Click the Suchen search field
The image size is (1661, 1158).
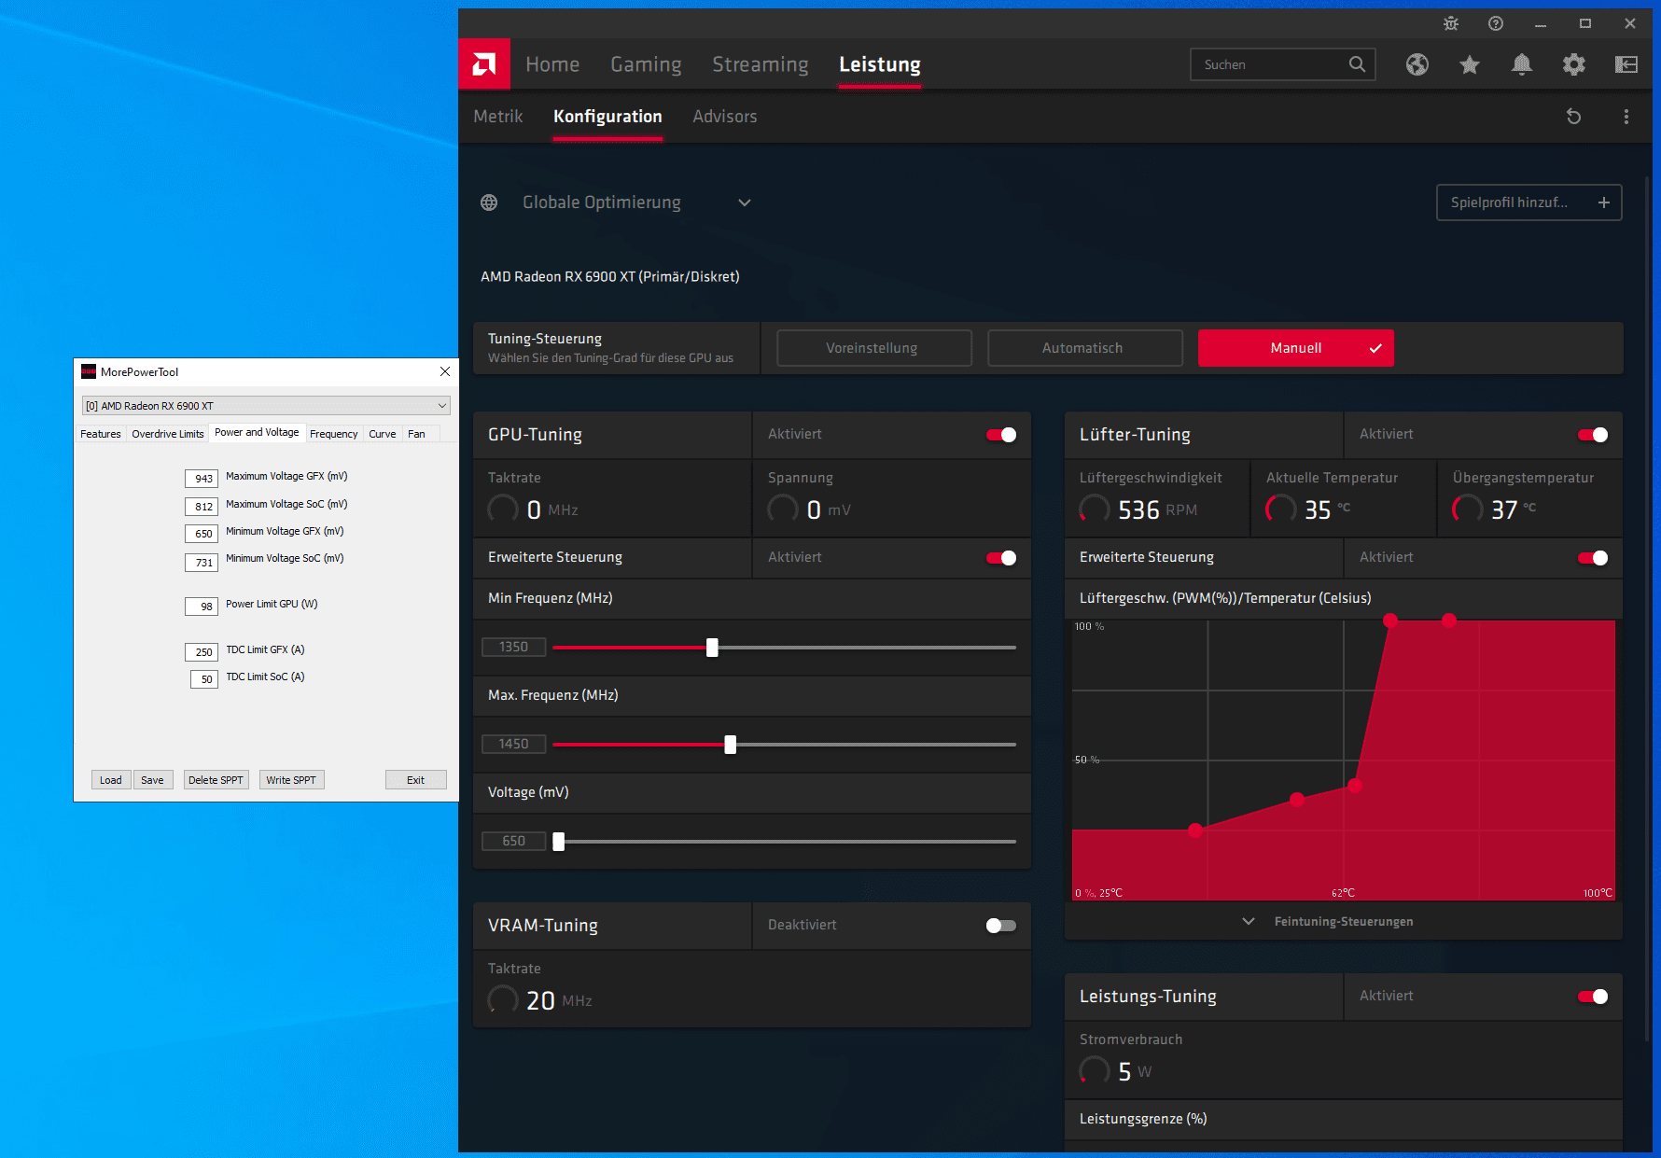tap(1283, 64)
